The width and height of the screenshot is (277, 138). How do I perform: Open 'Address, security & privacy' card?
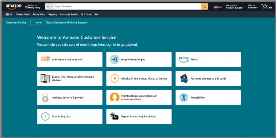point(70,97)
